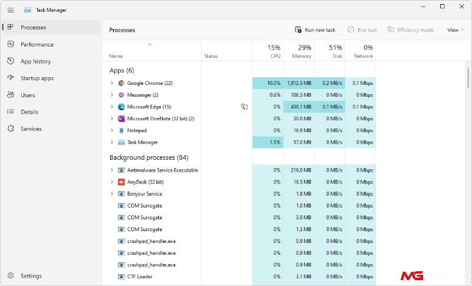Viewport: 472px width, 286px height.
Task: Sort by the Disk column header
Action: point(330,51)
